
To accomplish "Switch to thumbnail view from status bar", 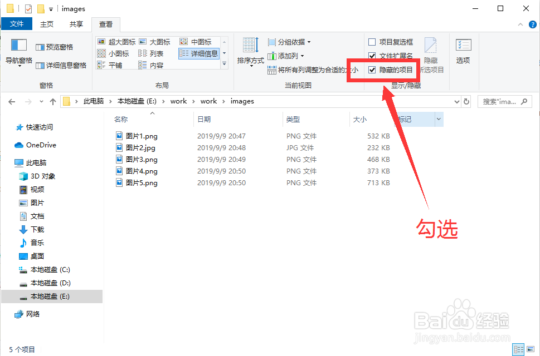I will click(x=530, y=349).
